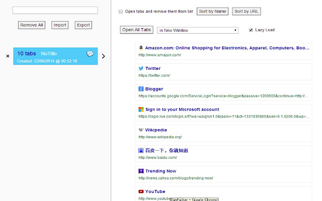Open the Trending Now link

160,171
